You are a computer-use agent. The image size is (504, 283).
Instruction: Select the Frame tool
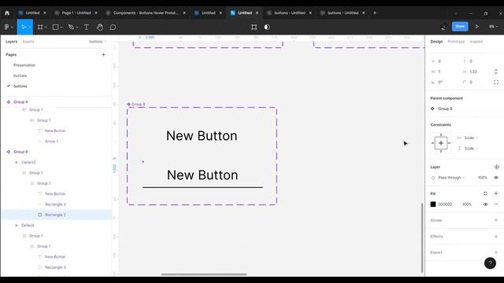click(x=40, y=28)
